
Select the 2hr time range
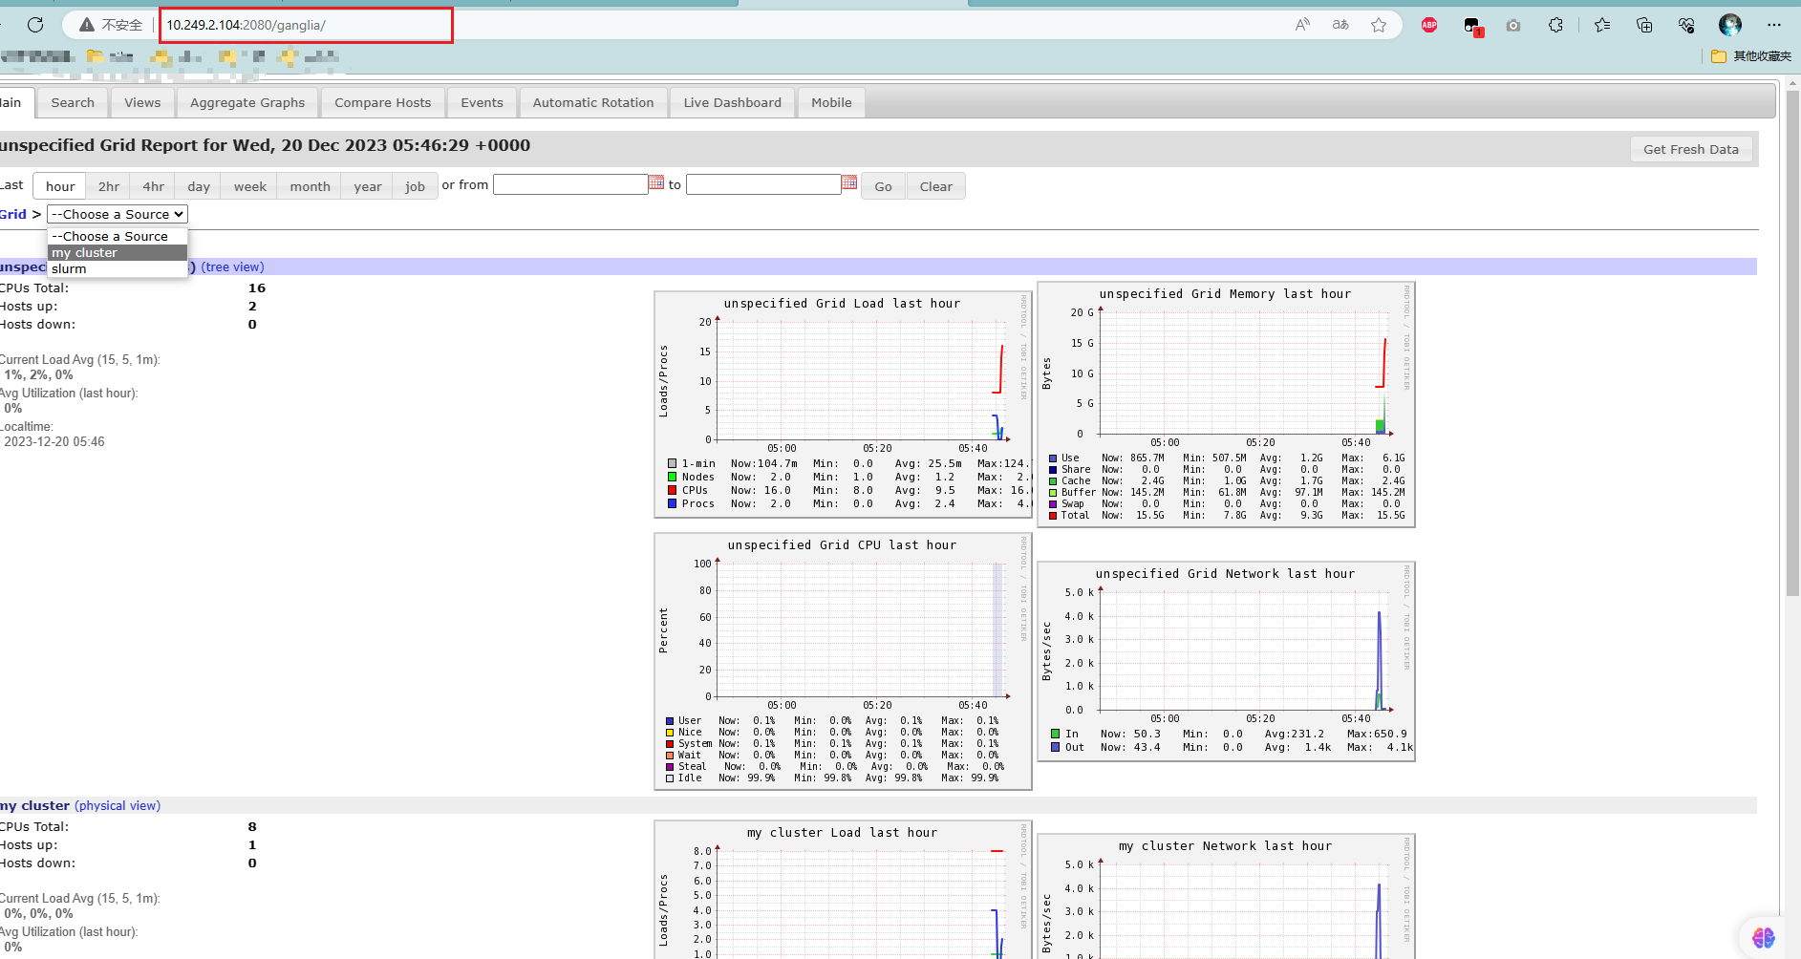109,186
